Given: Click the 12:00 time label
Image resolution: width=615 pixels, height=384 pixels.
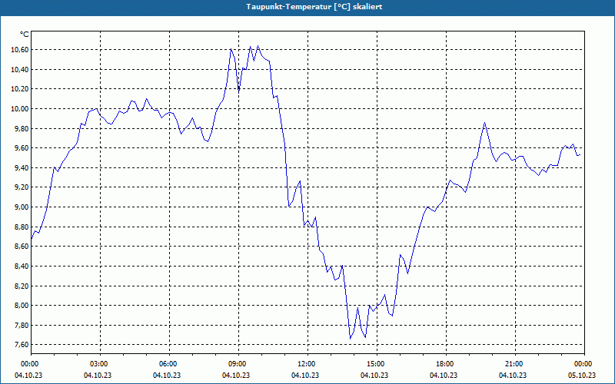Looking at the screenshot, I should [305, 364].
